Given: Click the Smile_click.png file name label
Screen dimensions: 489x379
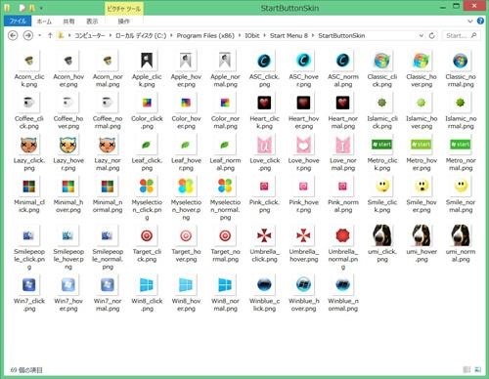Looking at the screenshot, I should point(382,206).
